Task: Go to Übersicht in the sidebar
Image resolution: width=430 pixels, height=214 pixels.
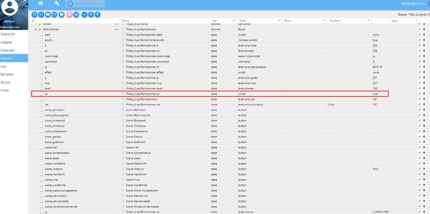Action: (x=14, y=34)
